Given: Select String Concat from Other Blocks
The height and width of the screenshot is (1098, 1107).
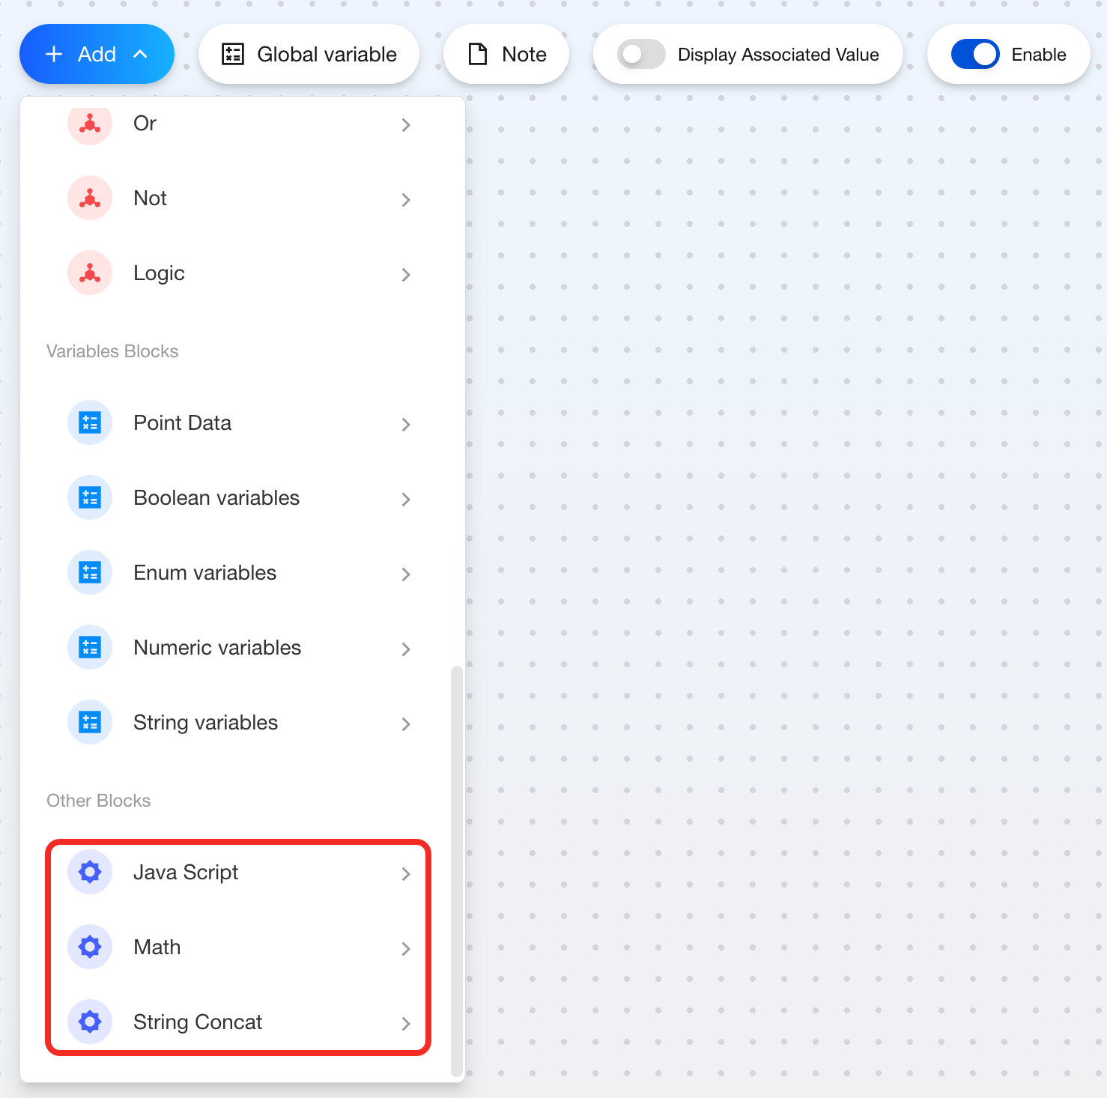Looking at the screenshot, I should click(198, 1022).
